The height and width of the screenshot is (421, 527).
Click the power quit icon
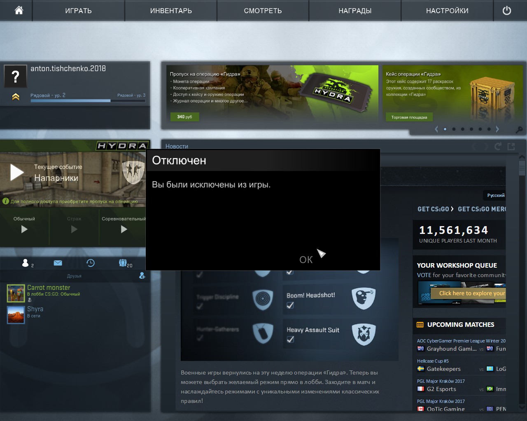pyautogui.click(x=507, y=11)
